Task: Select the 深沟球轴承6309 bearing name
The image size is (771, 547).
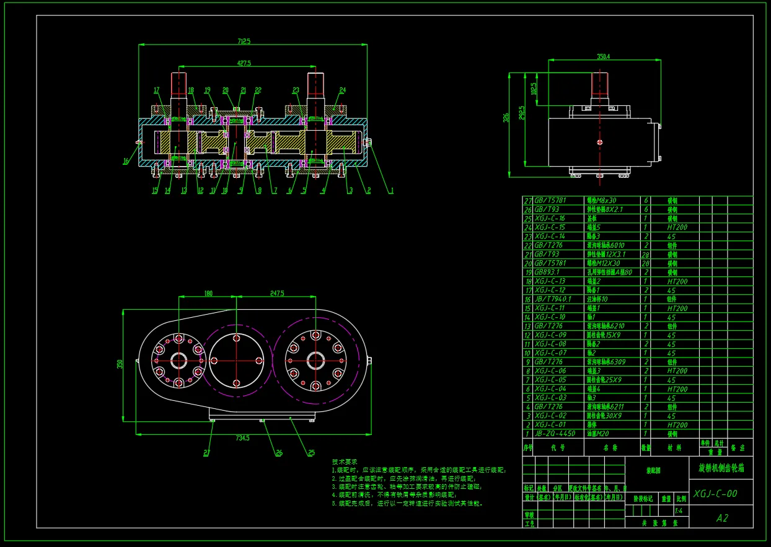Action: coord(606,362)
